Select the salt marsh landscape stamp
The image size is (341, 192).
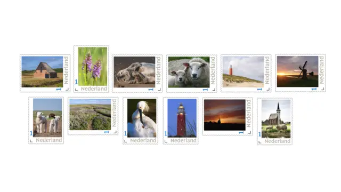[x=93, y=116]
